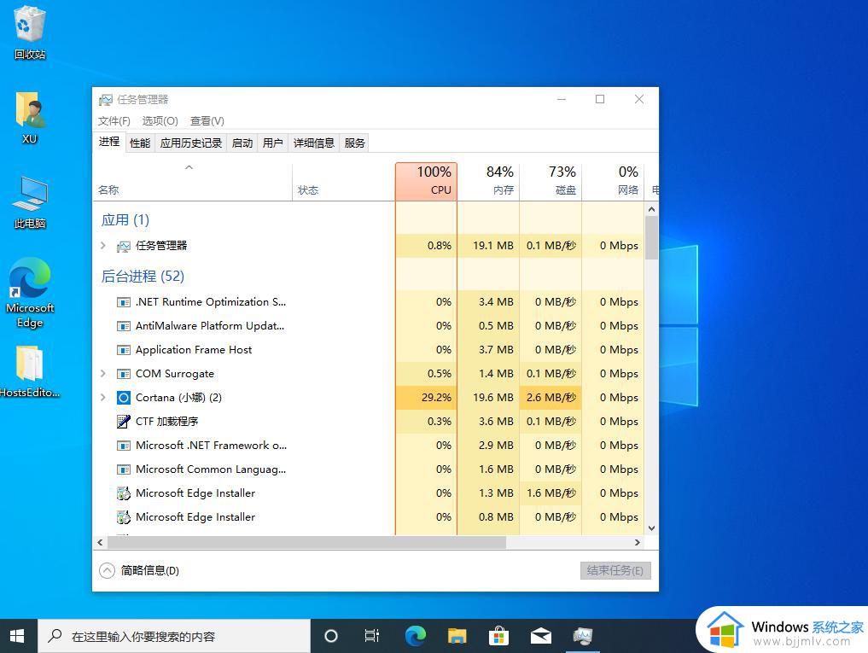Sort by the Network (网络) column header

(613, 181)
